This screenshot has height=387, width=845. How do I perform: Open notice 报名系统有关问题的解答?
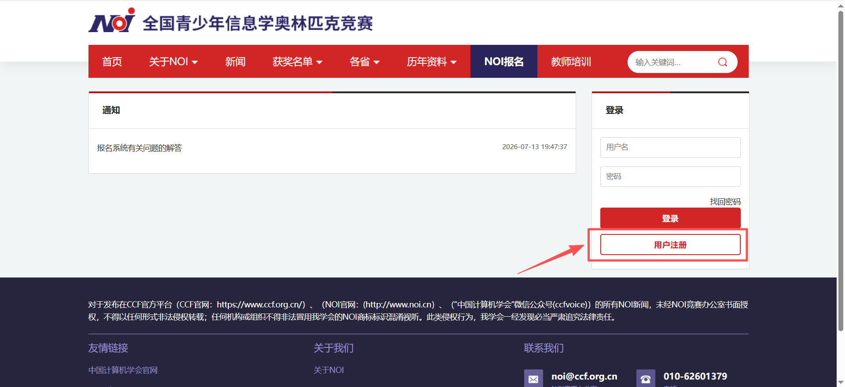(x=140, y=148)
